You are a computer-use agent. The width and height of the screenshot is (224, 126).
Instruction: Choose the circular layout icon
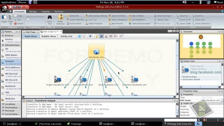111,36
